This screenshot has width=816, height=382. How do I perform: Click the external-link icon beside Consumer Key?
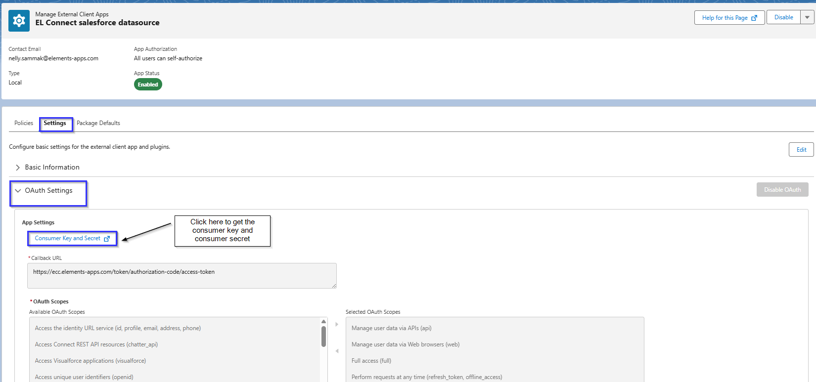pos(107,239)
